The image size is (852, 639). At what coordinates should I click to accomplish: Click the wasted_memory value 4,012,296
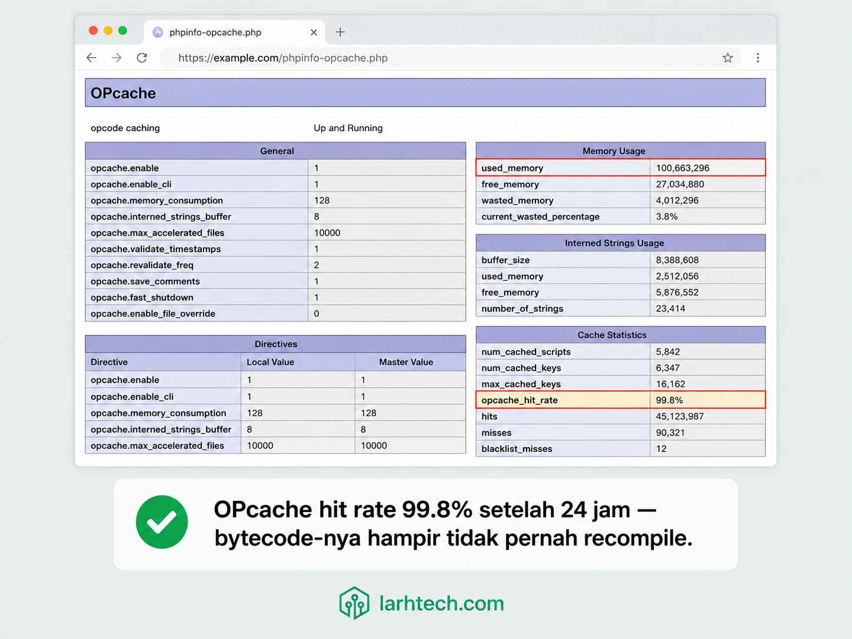(x=677, y=201)
